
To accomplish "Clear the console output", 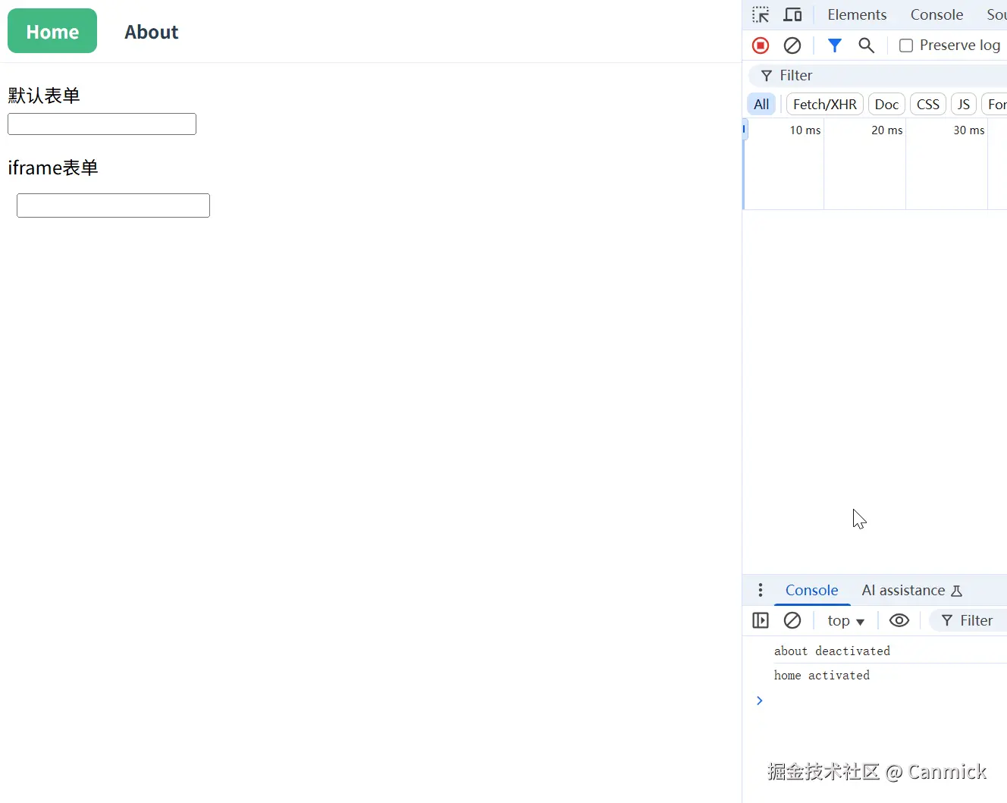I will tap(792, 620).
